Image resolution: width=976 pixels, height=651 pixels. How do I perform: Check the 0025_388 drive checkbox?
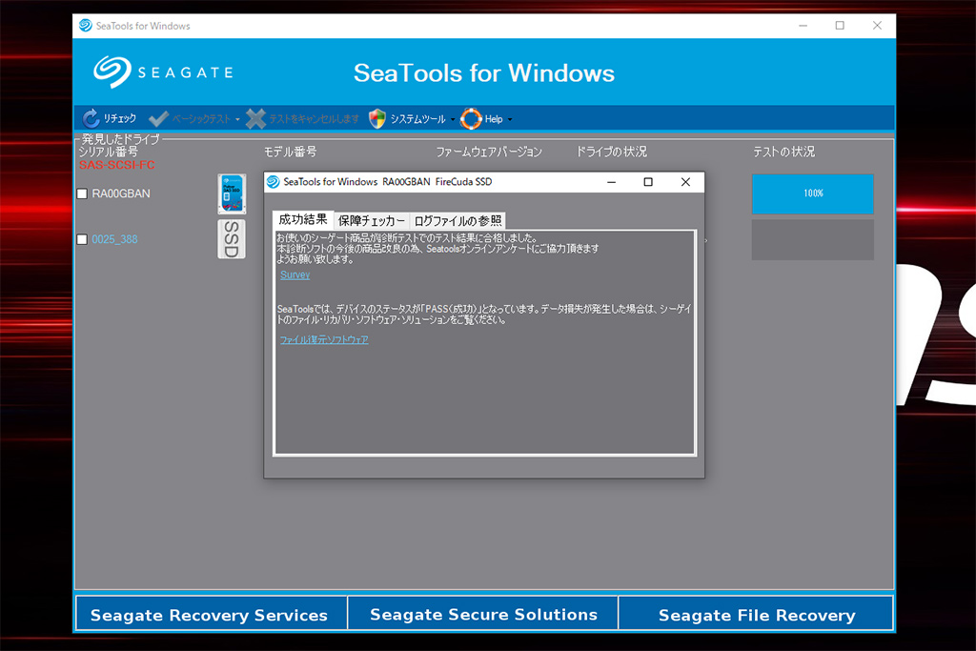[x=82, y=239]
